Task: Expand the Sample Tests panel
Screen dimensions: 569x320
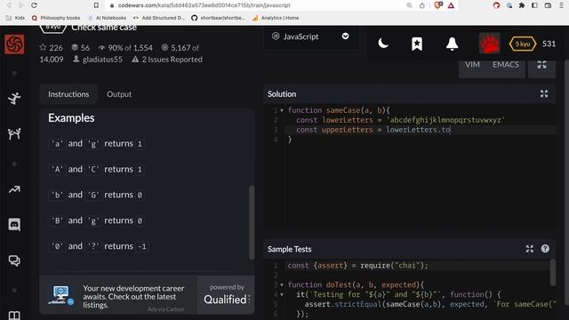Action: [x=530, y=249]
